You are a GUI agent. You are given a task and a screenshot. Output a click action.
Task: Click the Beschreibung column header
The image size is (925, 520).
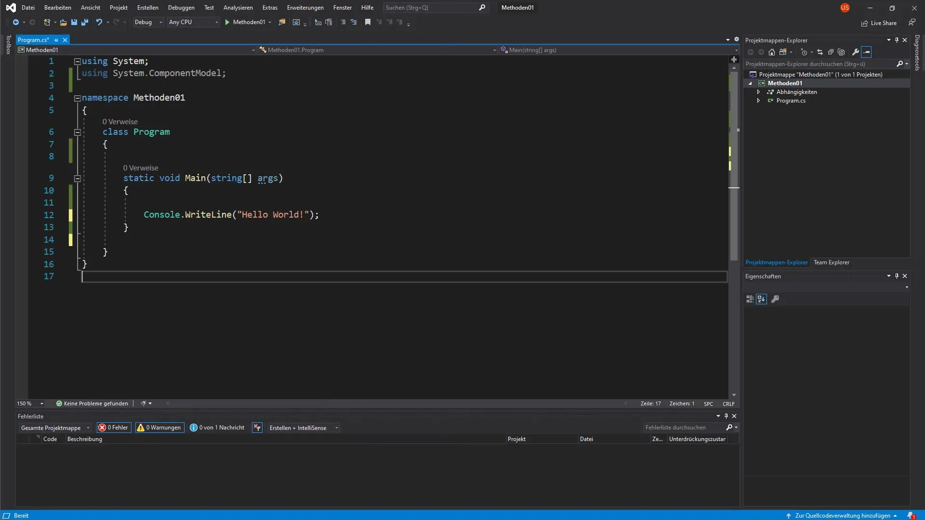point(84,439)
